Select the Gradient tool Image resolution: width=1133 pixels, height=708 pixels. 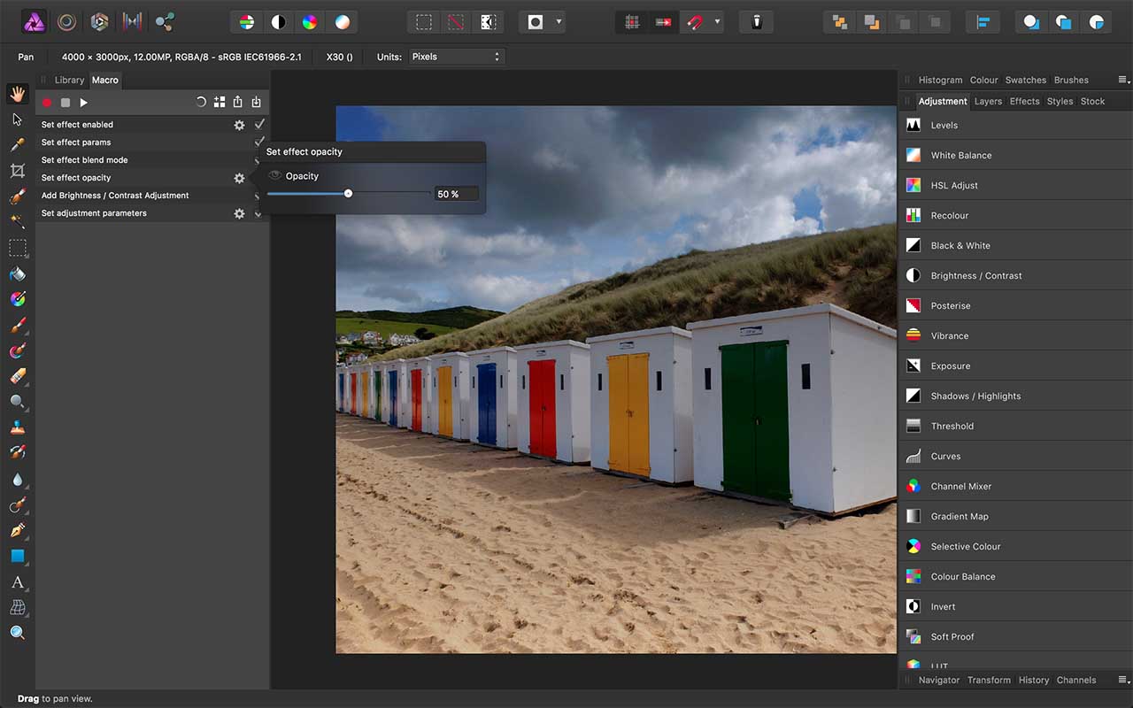tap(17, 299)
